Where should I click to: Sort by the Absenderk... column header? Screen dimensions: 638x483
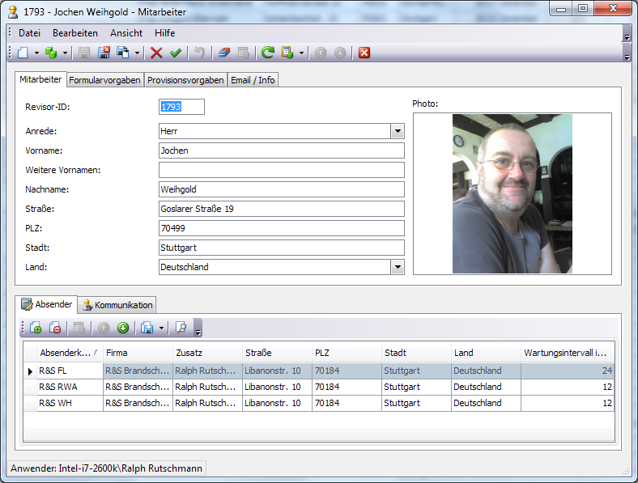click(70, 353)
